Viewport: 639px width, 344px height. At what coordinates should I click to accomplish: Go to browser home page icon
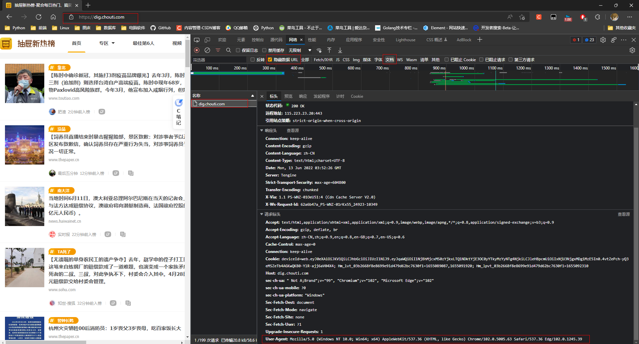pyautogui.click(x=53, y=17)
